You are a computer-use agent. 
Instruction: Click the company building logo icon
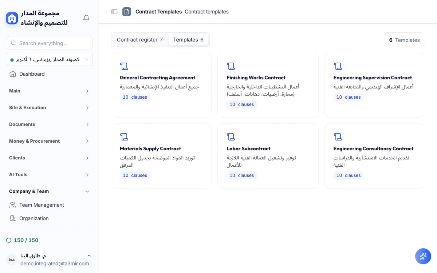point(12,18)
